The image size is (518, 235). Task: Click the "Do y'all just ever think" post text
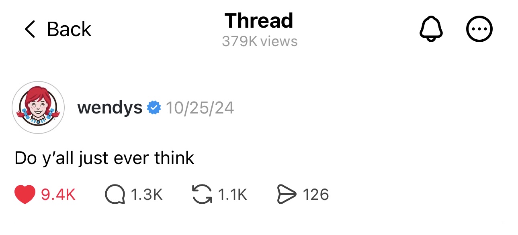pyautogui.click(x=104, y=158)
